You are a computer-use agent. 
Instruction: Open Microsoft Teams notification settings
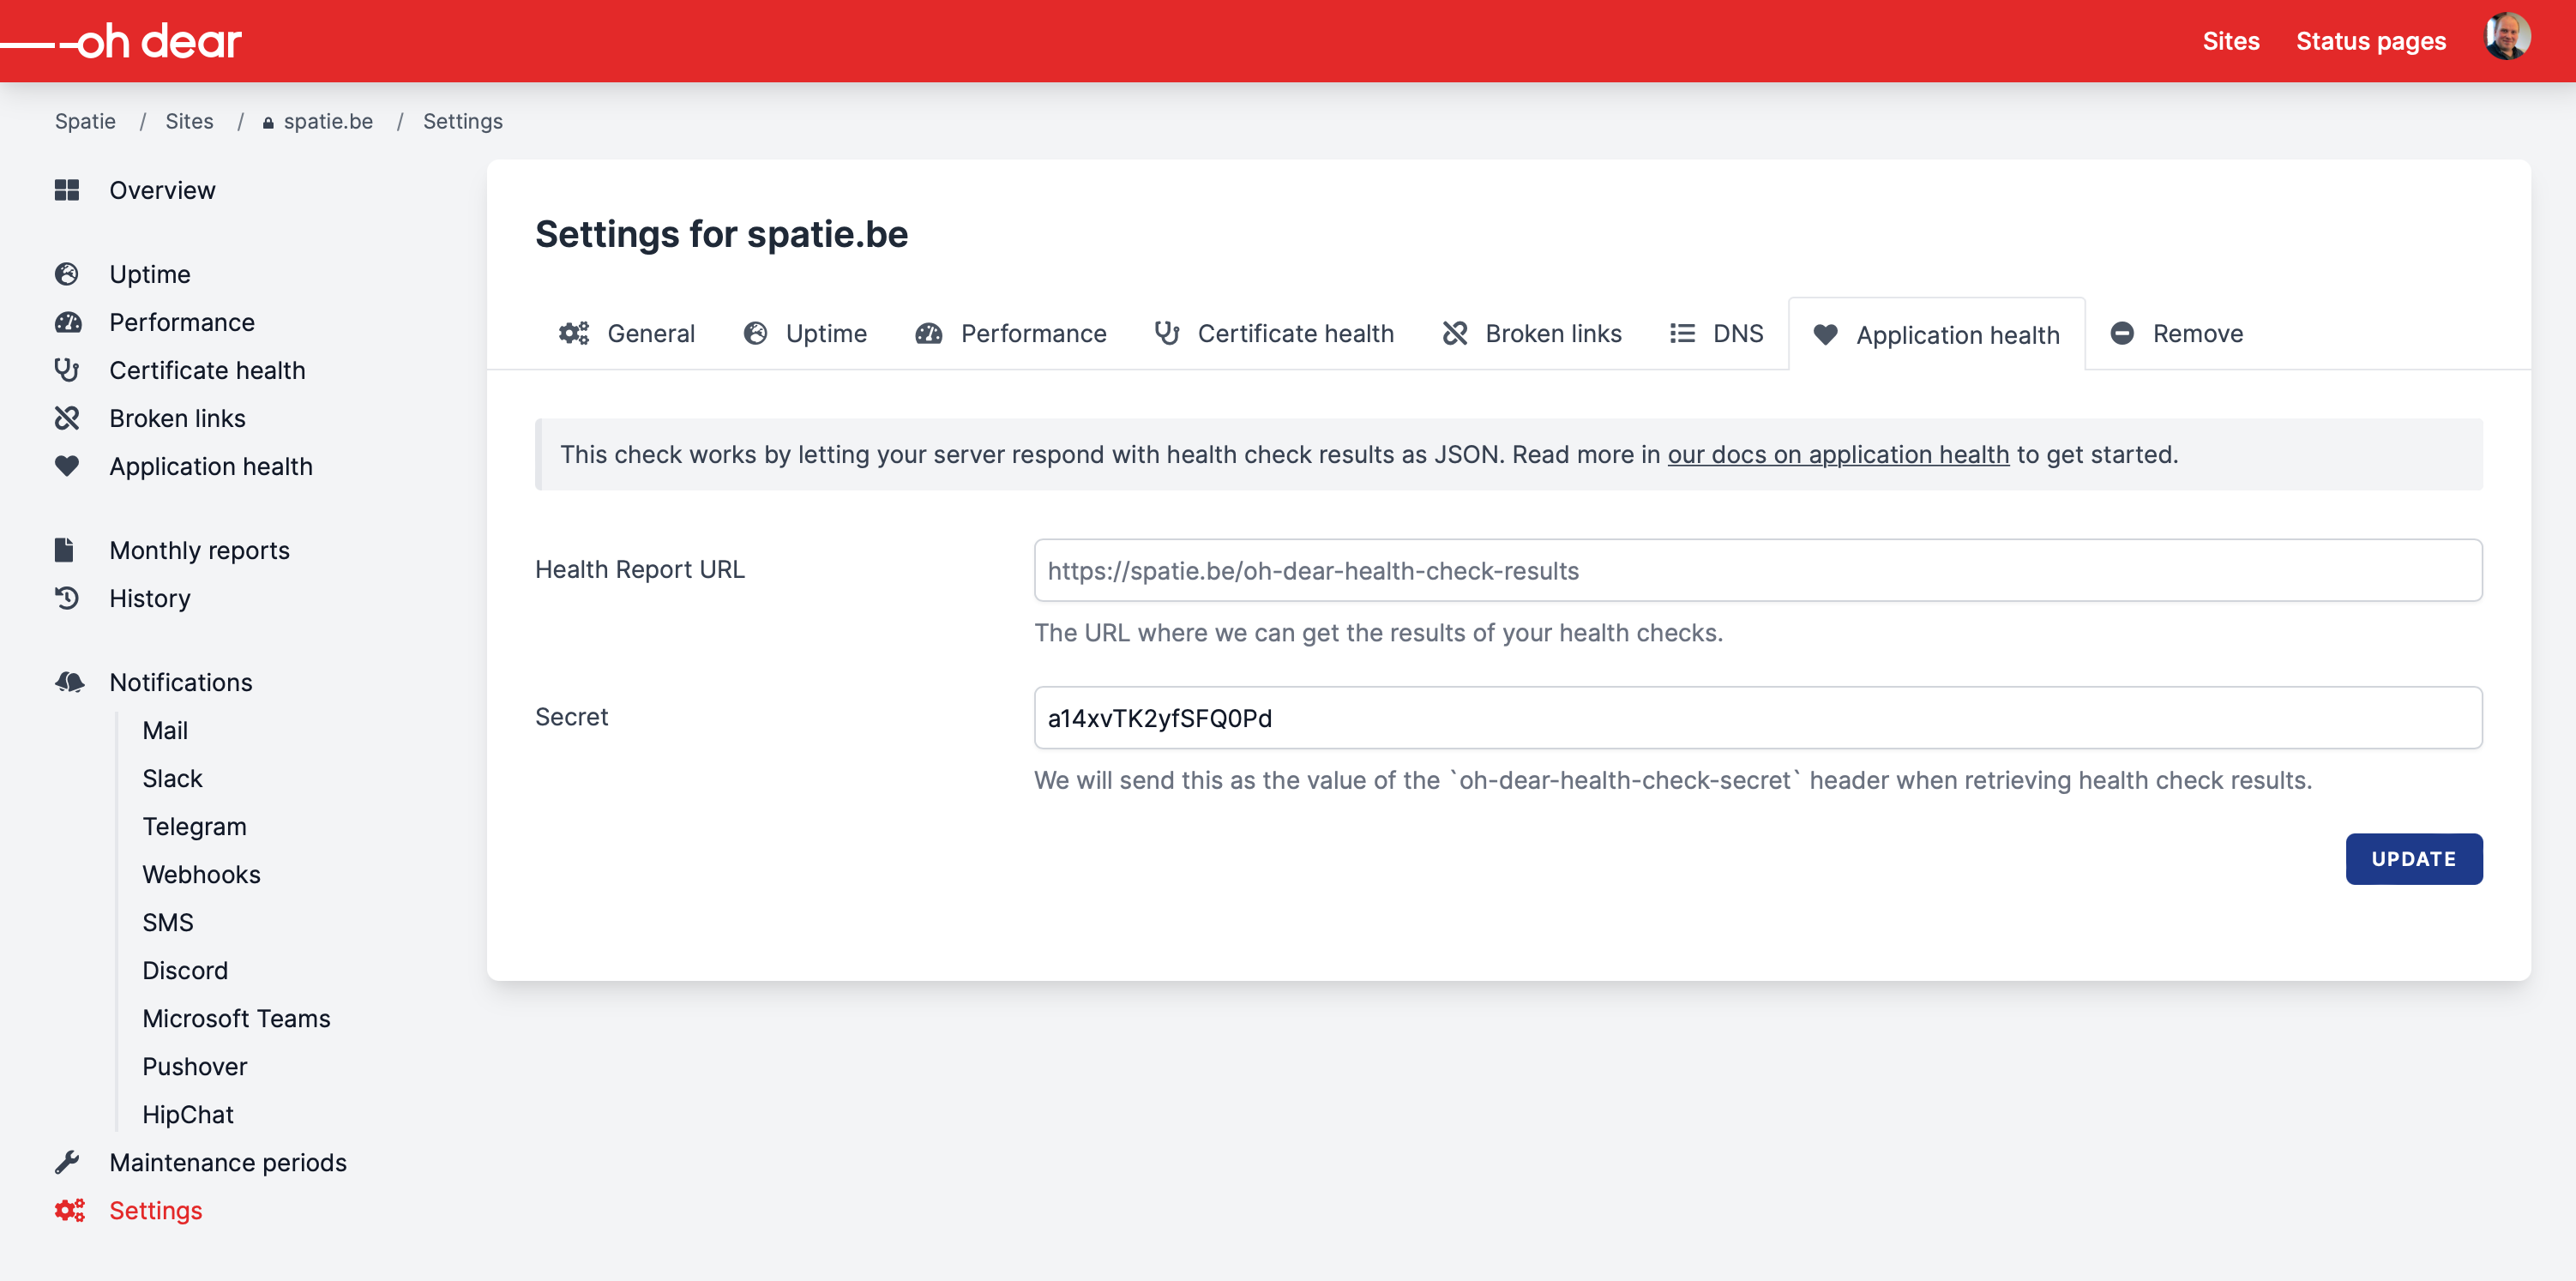(236, 1018)
